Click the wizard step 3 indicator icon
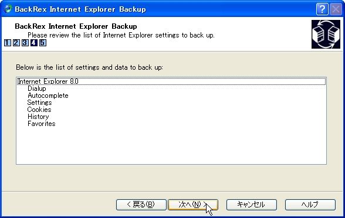345x218 pixels. pos(25,43)
